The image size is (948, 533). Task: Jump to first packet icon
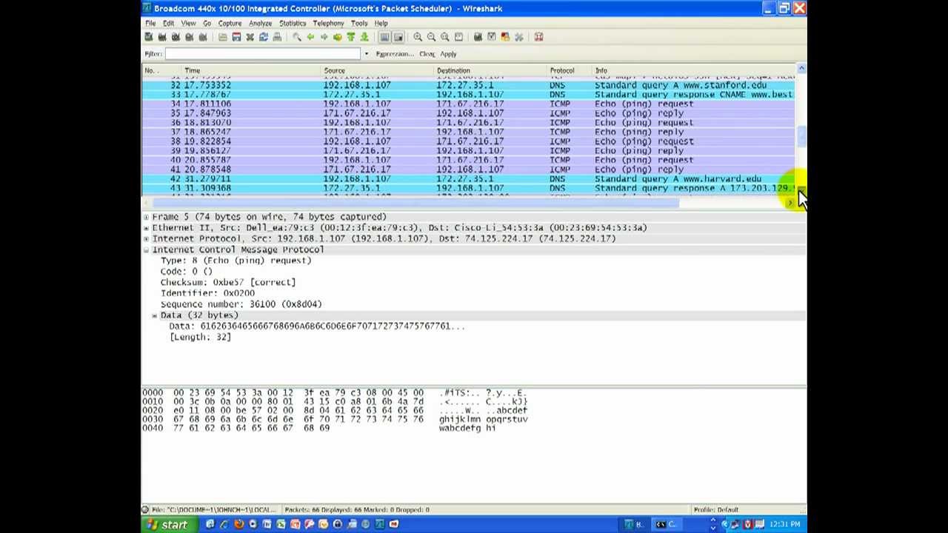click(350, 37)
